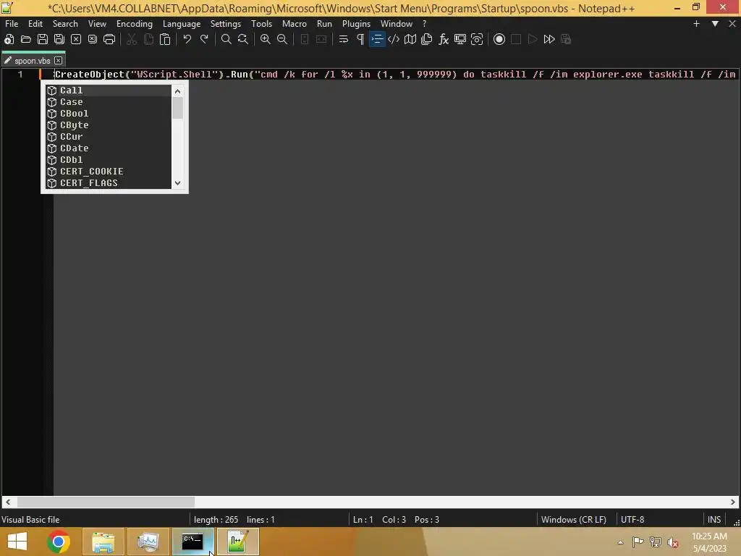Viewport: 741px width, 556px height.
Task: Choose CDbl from the autocomplete list
Action: [x=109, y=160]
